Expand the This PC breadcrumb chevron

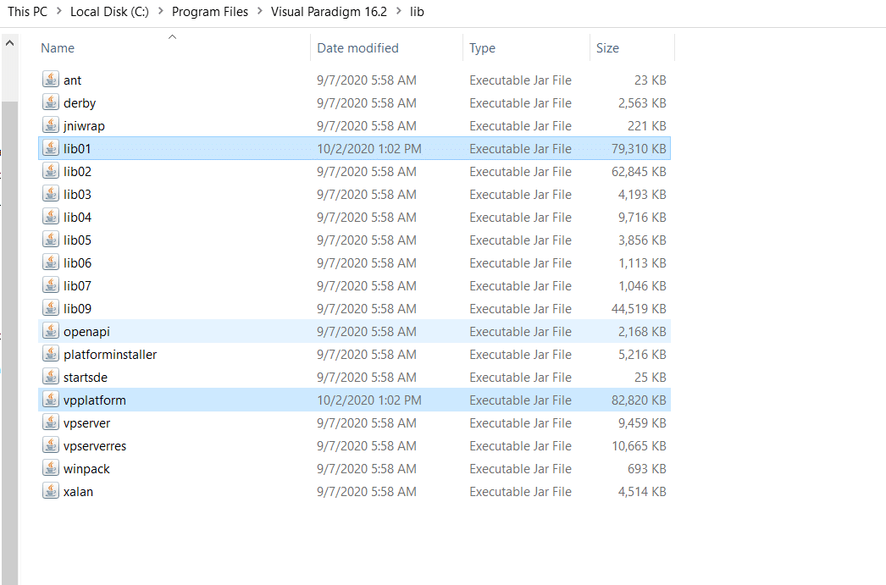(x=58, y=11)
